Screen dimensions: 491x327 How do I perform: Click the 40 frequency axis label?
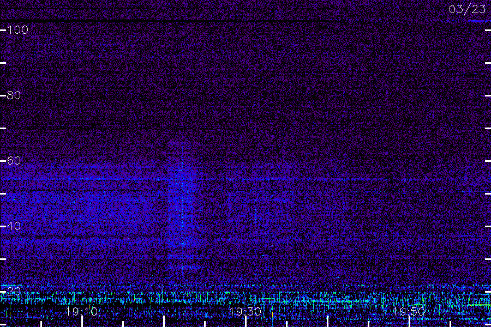(14, 226)
